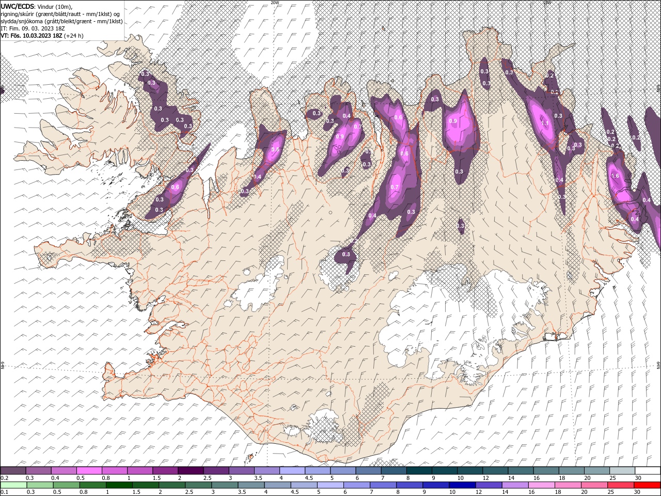Select the darkest purple 2–2.5 snow legend swatch

tap(191, 471)
